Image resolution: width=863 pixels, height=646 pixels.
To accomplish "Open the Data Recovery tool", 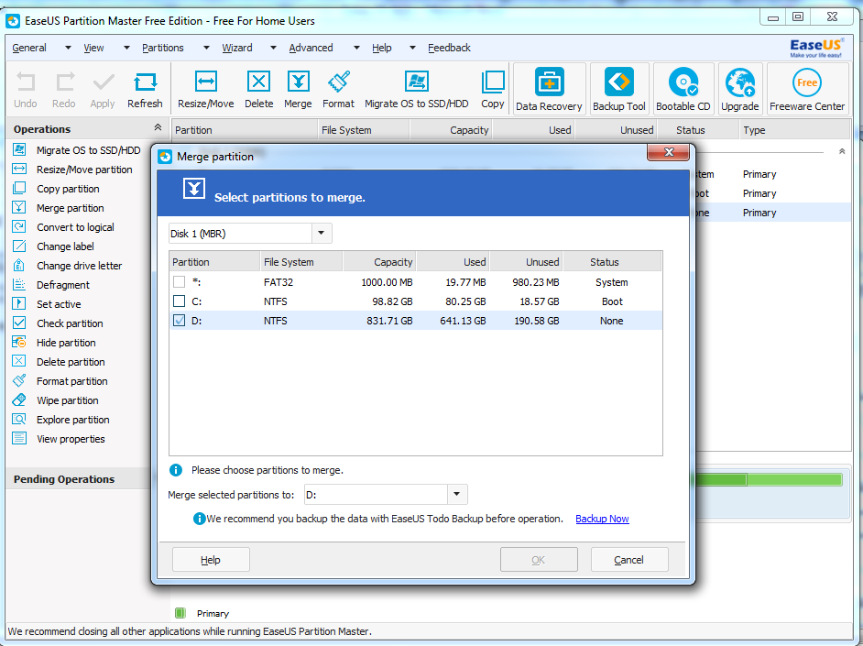I will [x=550, y=89].
